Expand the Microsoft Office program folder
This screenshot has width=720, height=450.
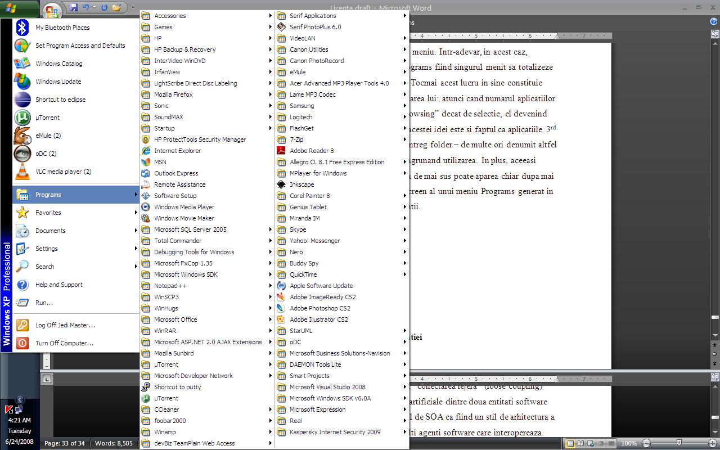tap(207, 319)
